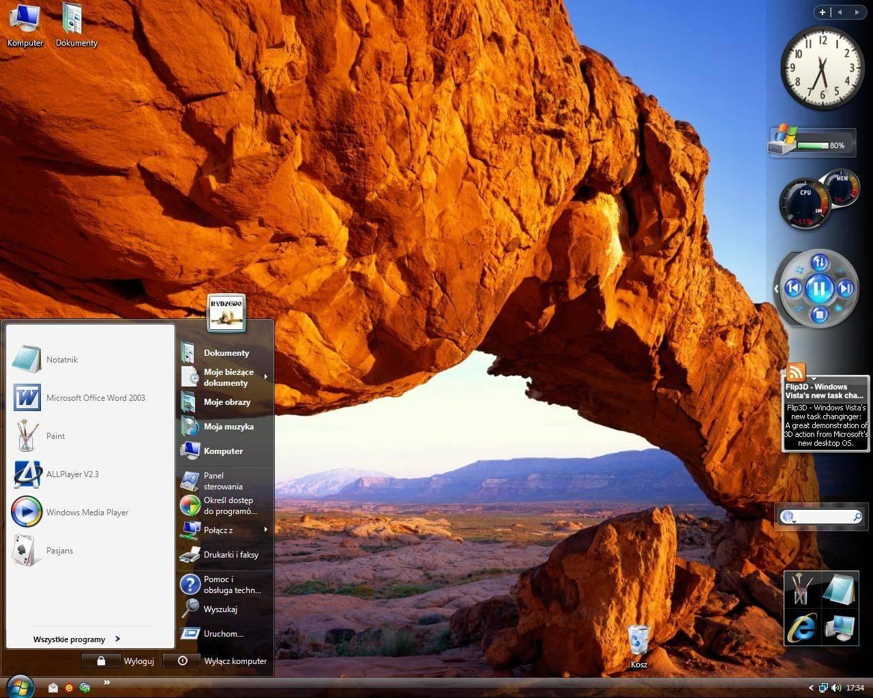
Task: Select Drukarki i faksy menu entry
Action: click(231, 554)
